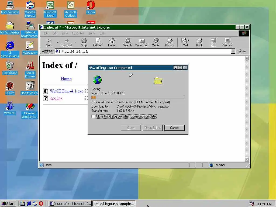The height and width of the screenshot is (207, 276).
Task: Sort the index by the Name column link
Action: pyautogui.click(x=66, y=79)
